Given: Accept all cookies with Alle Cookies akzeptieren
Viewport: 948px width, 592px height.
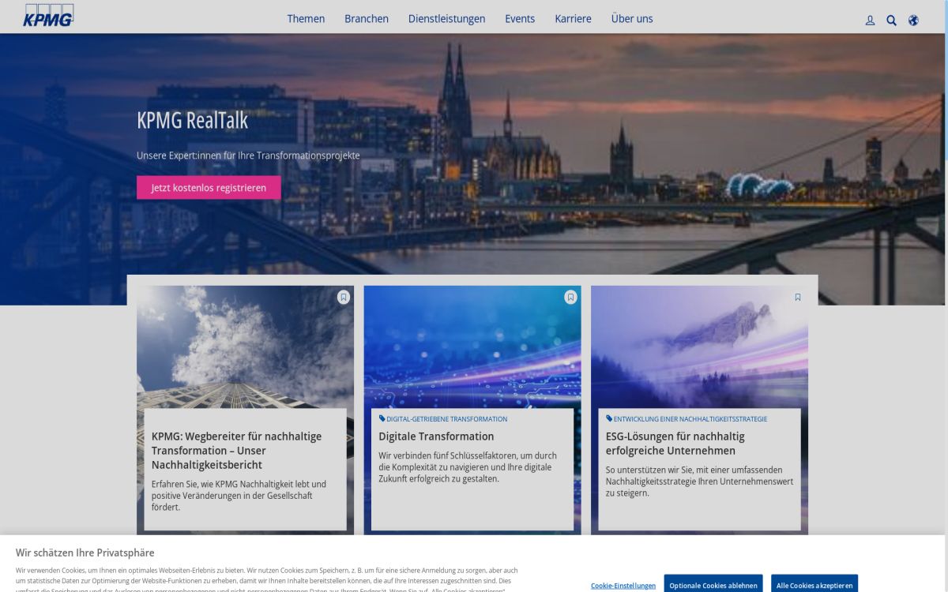Looking at the screenshot, I should coord(814,585).
